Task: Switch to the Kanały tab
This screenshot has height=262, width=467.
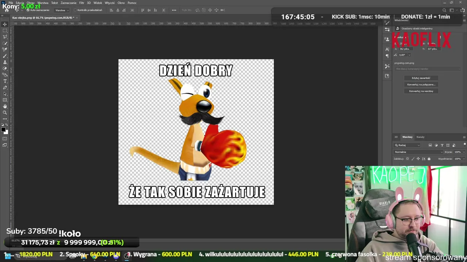Action: click(420, 137)
